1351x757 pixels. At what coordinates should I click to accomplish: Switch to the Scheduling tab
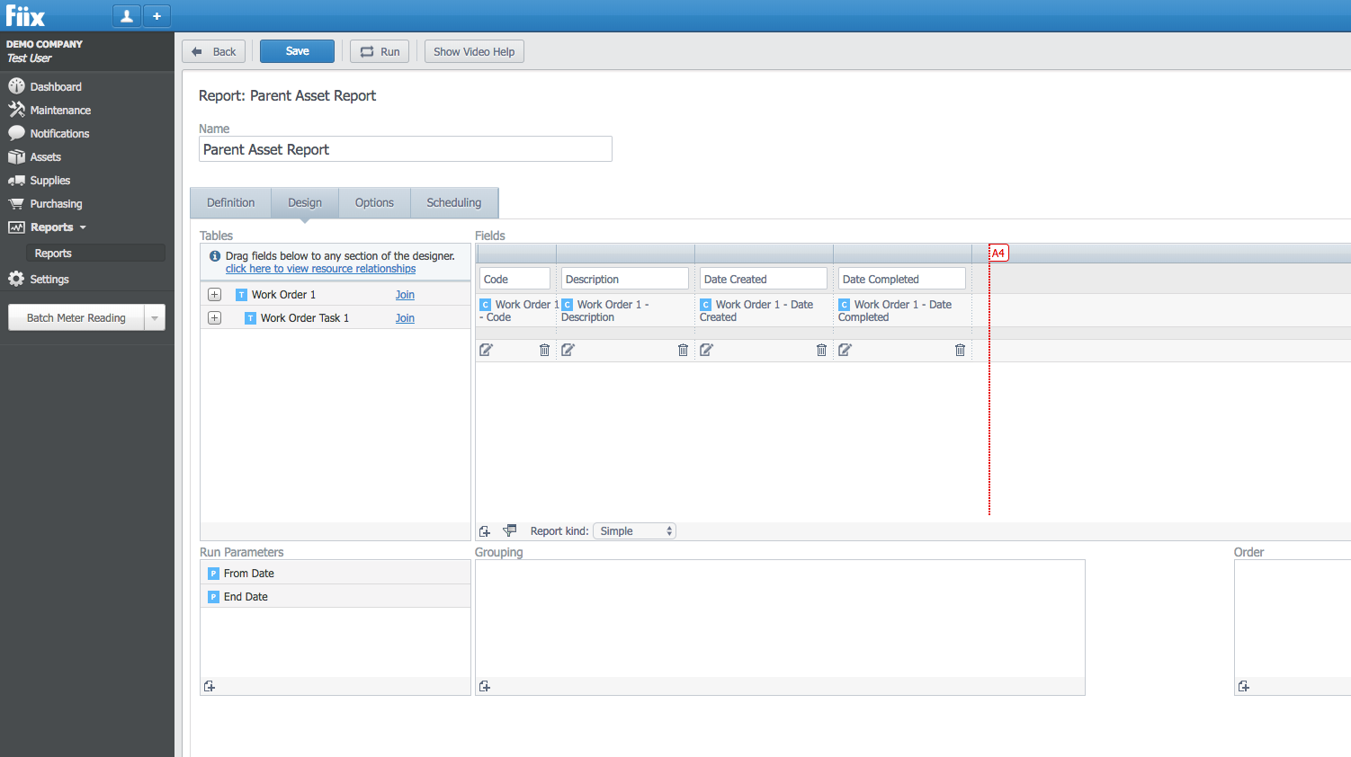[454, 202]
